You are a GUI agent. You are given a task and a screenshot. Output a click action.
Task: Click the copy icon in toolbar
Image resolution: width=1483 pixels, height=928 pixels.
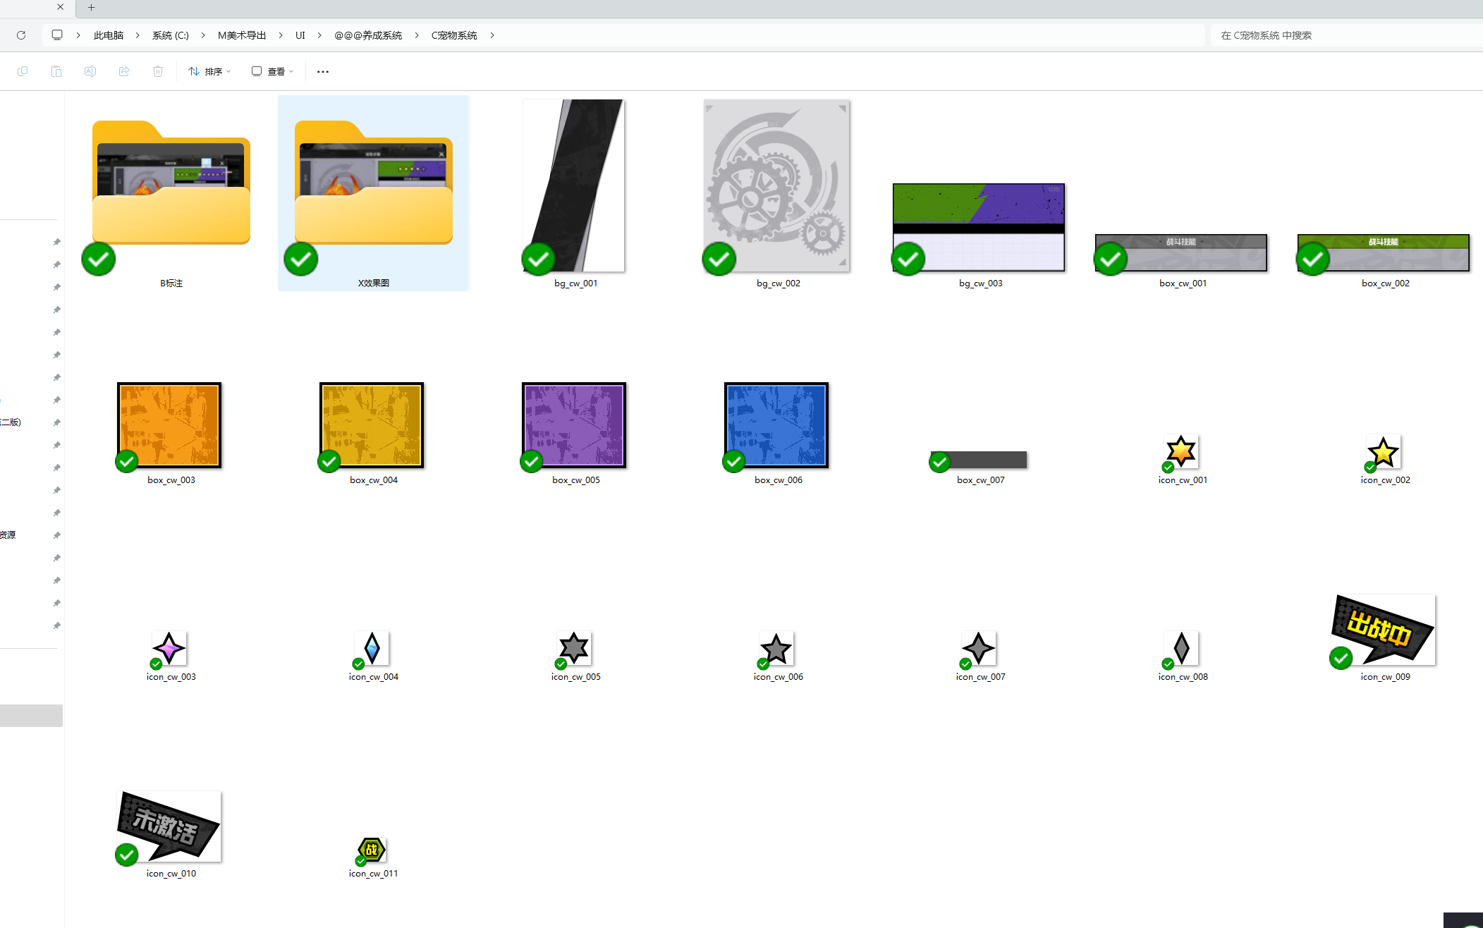click(x=23, y=71)
